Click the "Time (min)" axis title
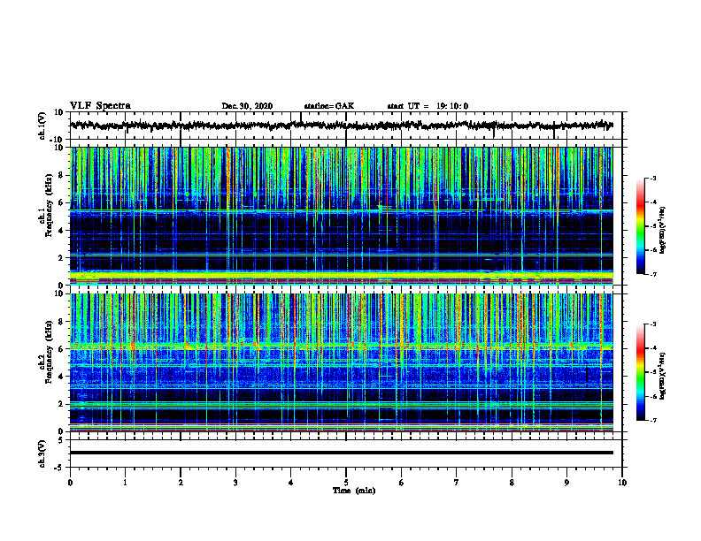Screen dimensions: 701x541 tap(354, 491)
